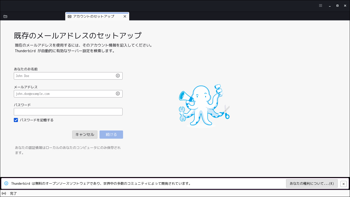The image size is (350, 197).
Task: Close the アカウントのセットアップ tab
Action: point(125,16)
